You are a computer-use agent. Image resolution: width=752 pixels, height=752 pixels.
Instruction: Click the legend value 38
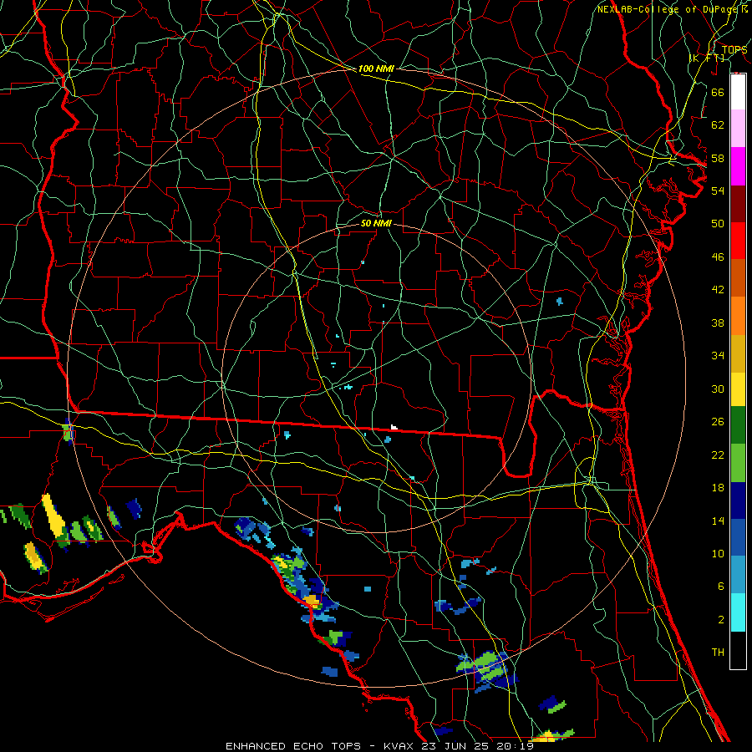(718, 323)
